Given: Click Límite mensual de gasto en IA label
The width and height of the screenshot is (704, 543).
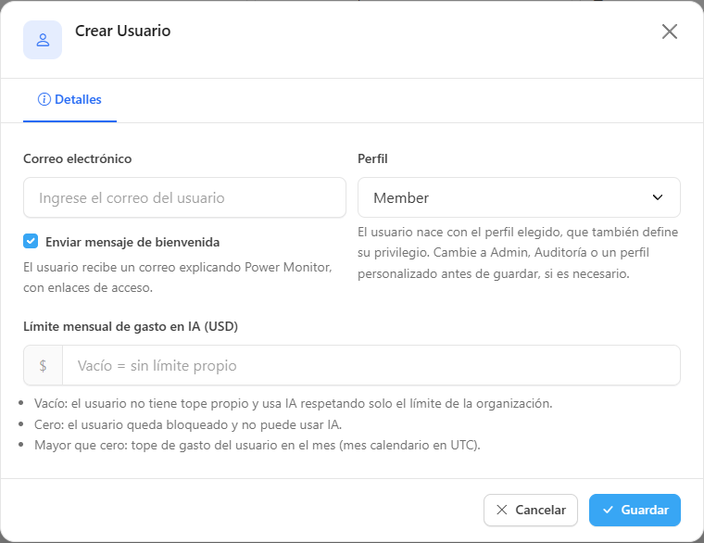Looking at the screenshot, I should tap(131, 326).
